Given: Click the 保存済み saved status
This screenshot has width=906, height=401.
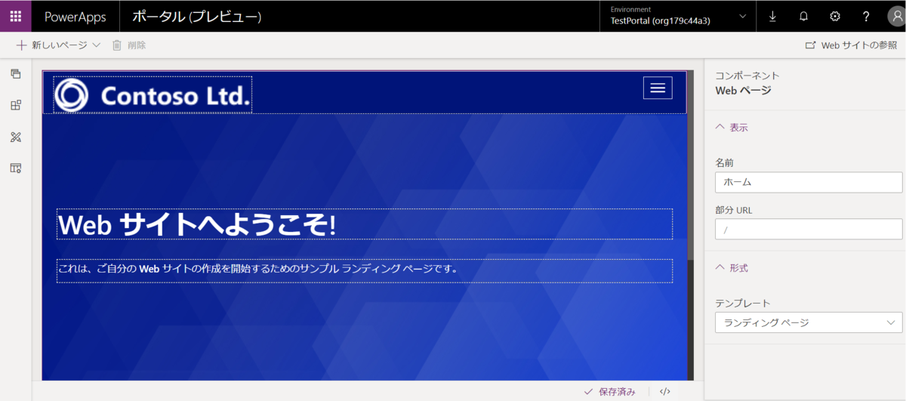Looking at the screenshot, I should (610, 391).
